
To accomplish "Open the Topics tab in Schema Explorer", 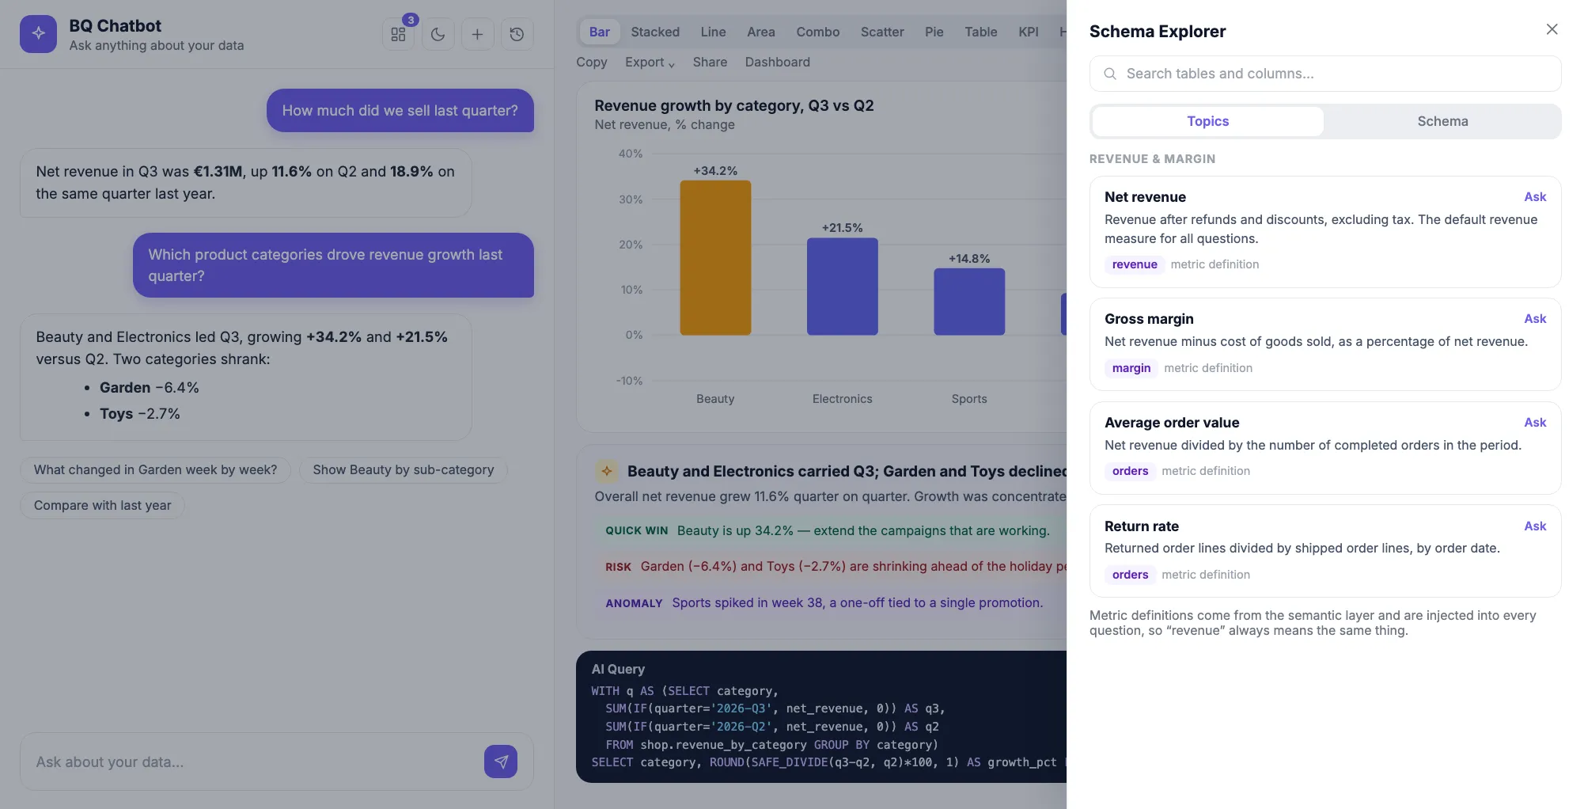I will pos(1207,121).
